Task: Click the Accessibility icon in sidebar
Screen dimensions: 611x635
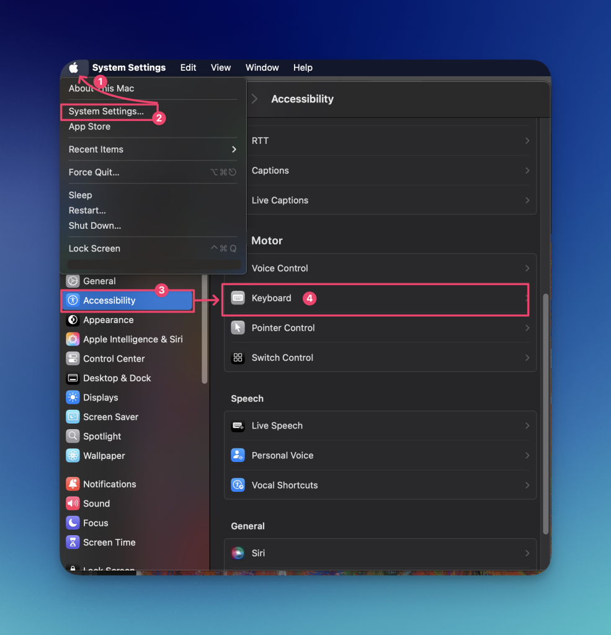Action: (73, 300)
